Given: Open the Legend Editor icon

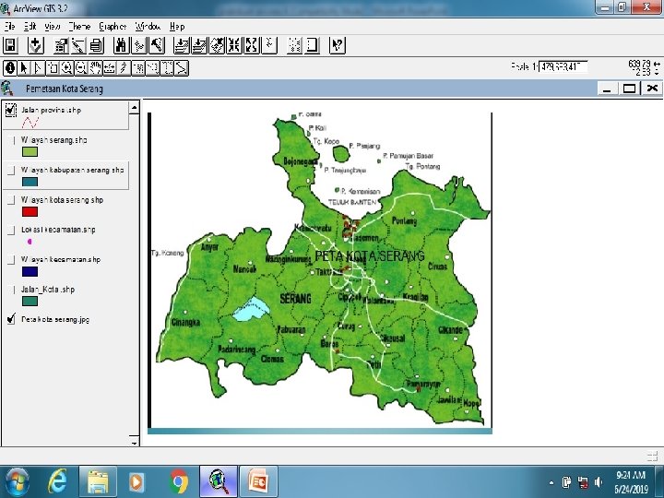Looking at the screenshot, I should click(78, 45).
